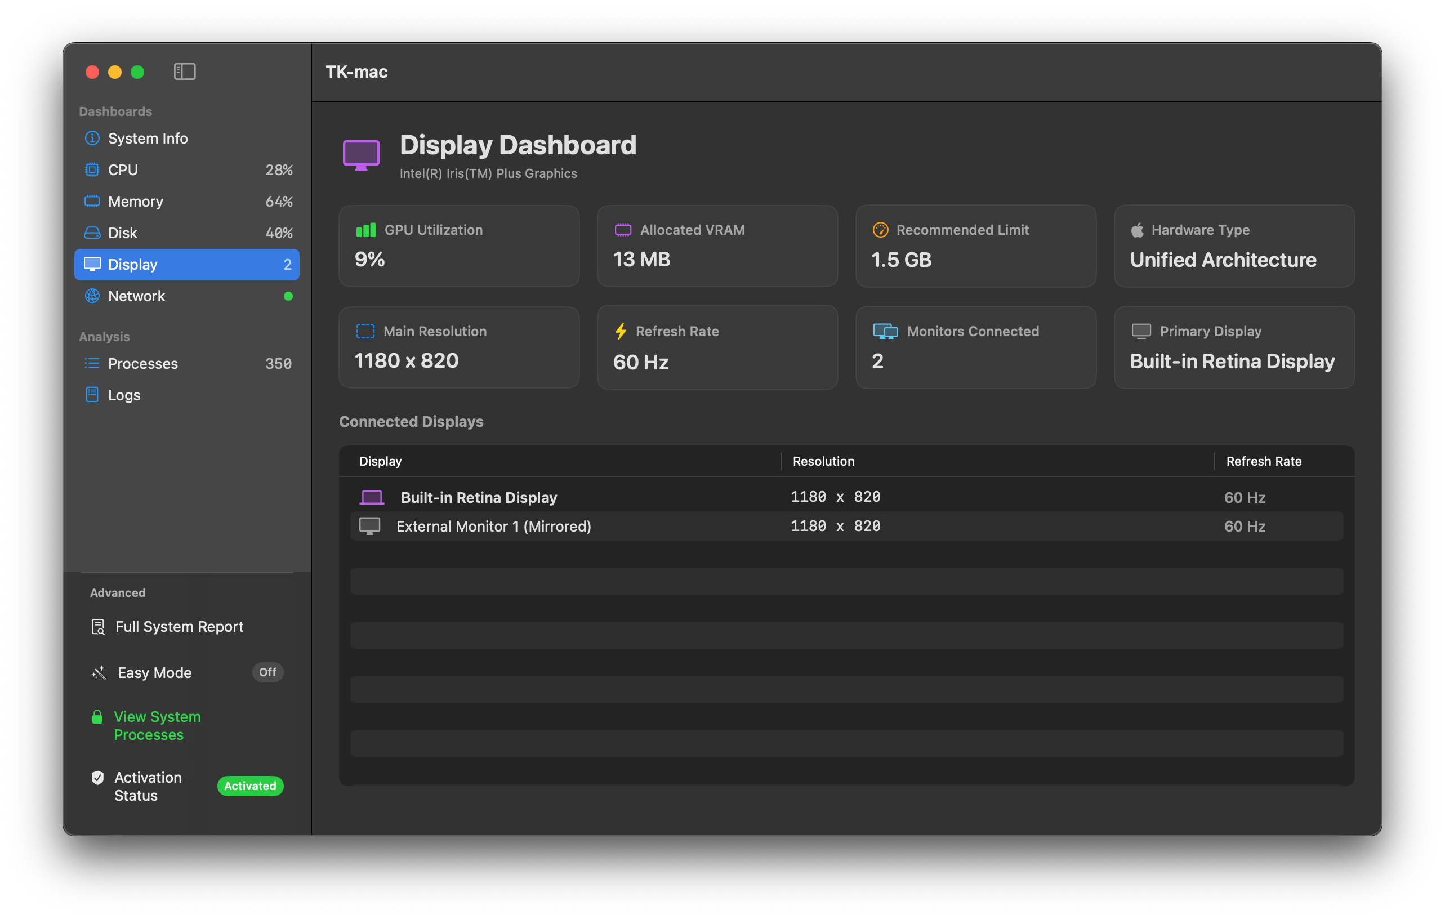
Task: Click the Processes list icon under Analysis
Action: point(92,363)
